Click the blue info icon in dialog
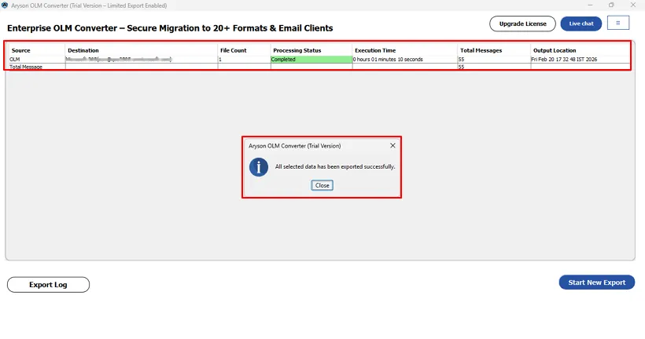The height and width of the screenshot is (339, 645). (x=258, y=166)
